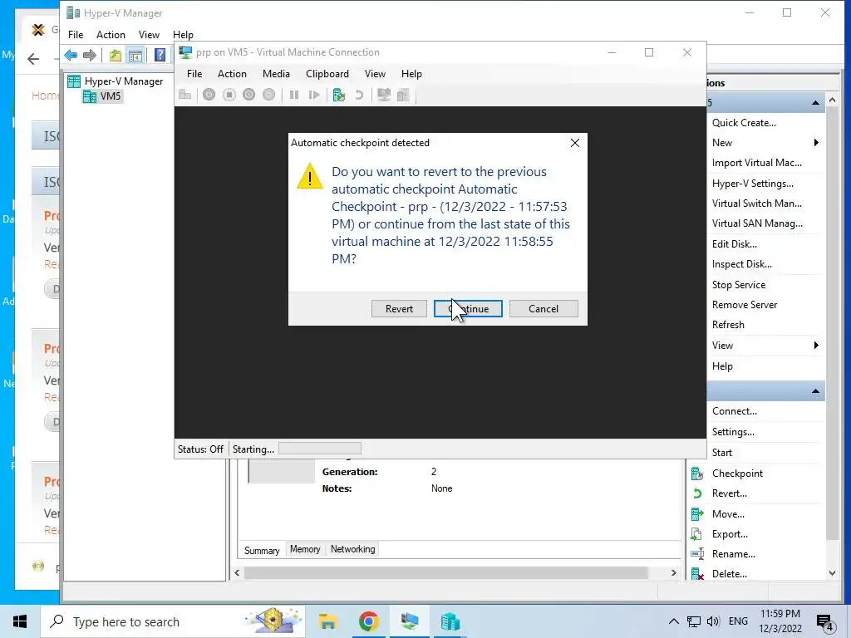The image size is (851, 638).
Task: Click Export... action in Actions pane
Action: pos(730,534)
